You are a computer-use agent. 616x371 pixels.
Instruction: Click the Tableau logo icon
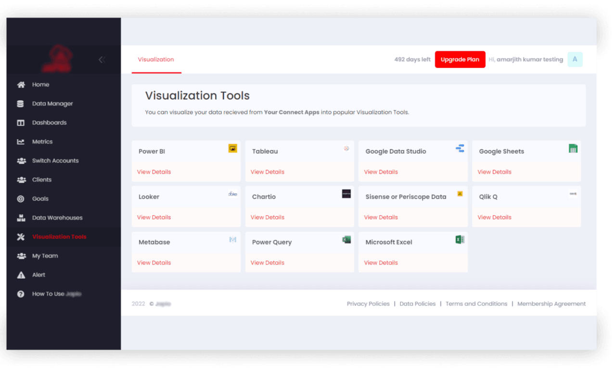(346, 148)
